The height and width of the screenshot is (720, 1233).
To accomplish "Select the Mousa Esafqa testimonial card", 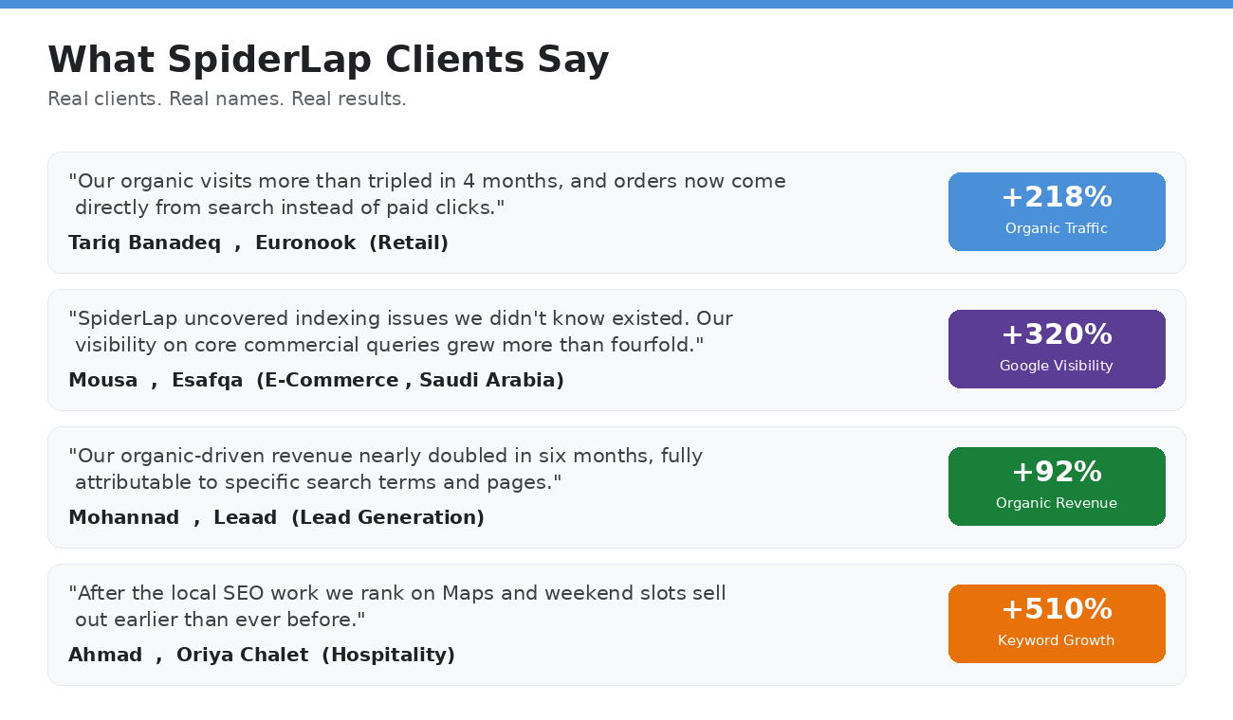I will (x=616, y=350).
